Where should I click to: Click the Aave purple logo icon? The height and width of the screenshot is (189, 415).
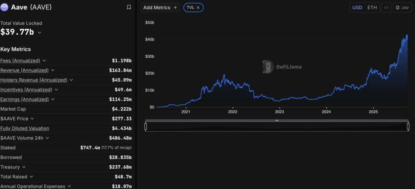5,7
